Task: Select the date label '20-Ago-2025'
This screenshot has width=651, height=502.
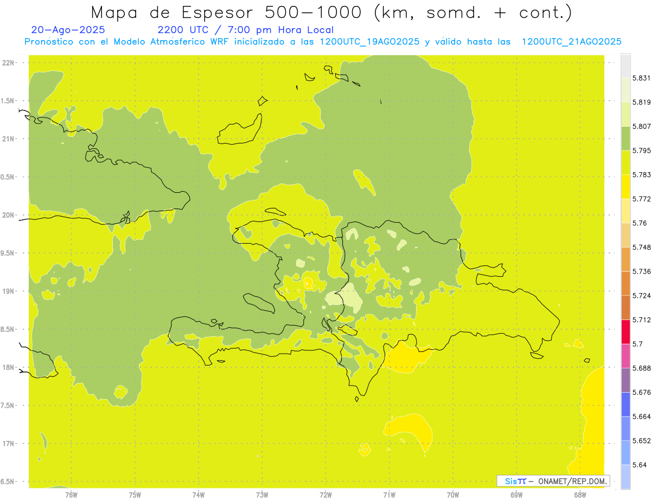Action: pos(68,30)
